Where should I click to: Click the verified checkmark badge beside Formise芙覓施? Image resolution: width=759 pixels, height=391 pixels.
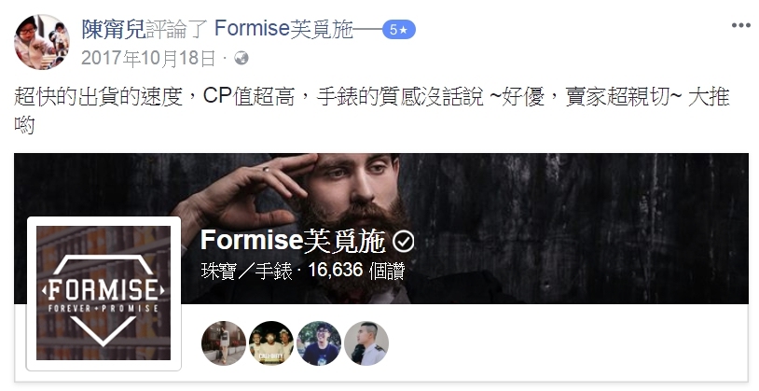pyautogui.click(x=403, y=242)
